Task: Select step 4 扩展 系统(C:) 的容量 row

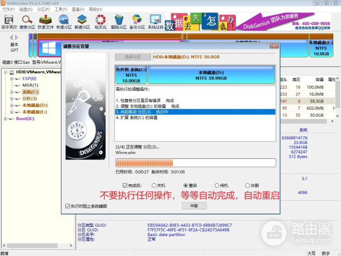Action: (195, 118)
